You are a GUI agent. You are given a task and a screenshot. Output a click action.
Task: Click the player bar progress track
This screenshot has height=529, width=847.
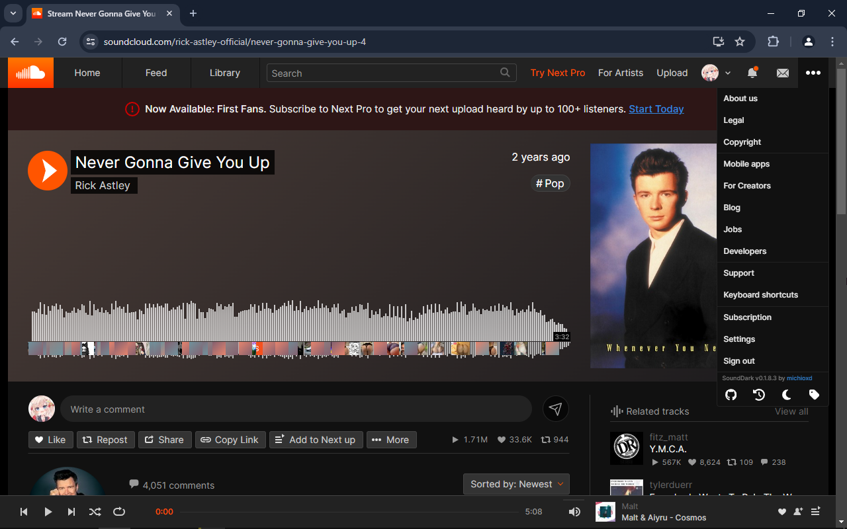349,512
